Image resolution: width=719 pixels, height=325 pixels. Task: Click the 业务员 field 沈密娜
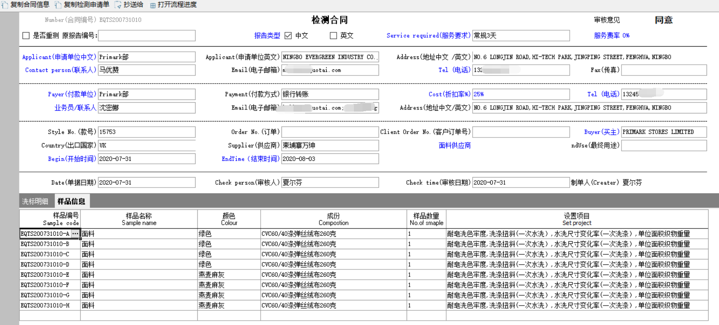147,108
